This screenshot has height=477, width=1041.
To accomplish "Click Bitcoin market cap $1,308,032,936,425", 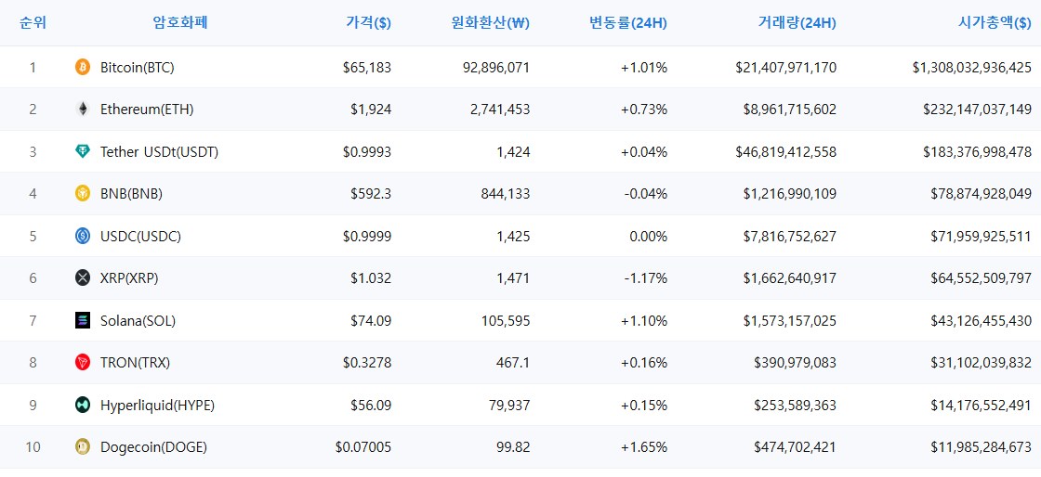I will 972,67.
